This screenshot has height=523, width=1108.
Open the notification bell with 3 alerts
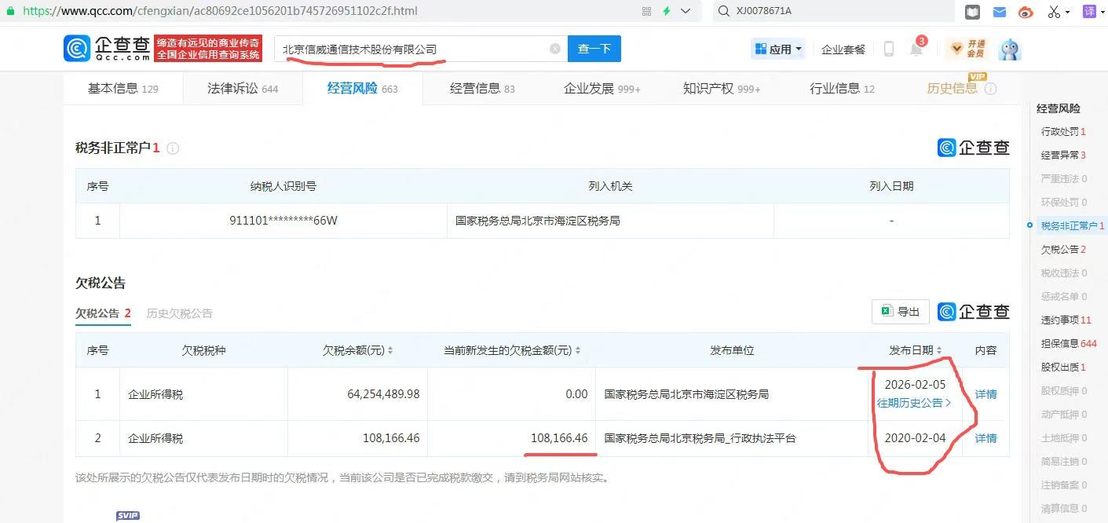coord(916,49)
